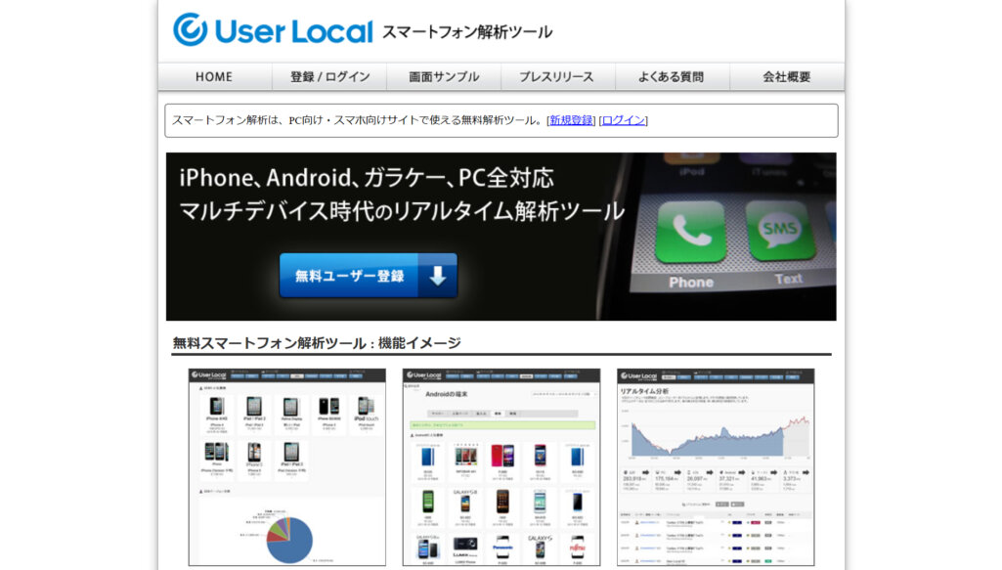
Task: Click the ログイン link
Action: click(625, 119)
